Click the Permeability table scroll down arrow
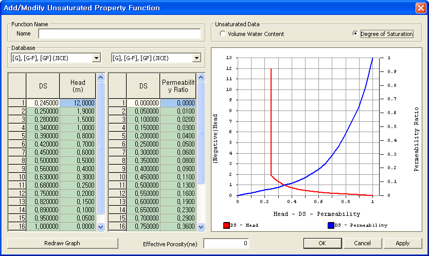Screen dimensions: 429x256 point(201,227)
